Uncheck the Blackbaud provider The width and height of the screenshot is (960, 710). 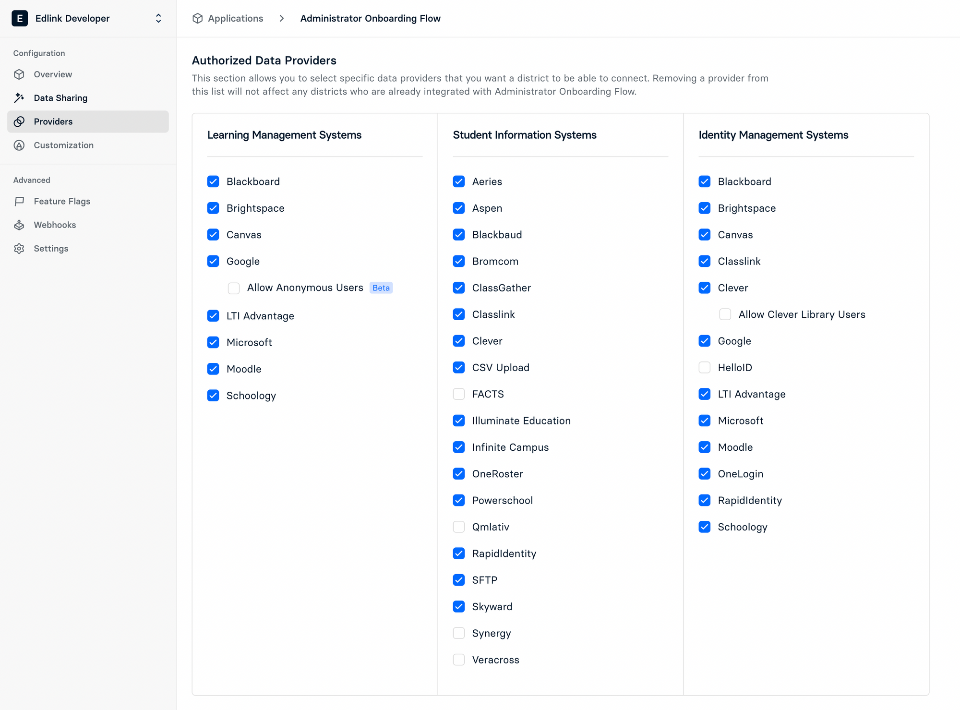point(459,235)
